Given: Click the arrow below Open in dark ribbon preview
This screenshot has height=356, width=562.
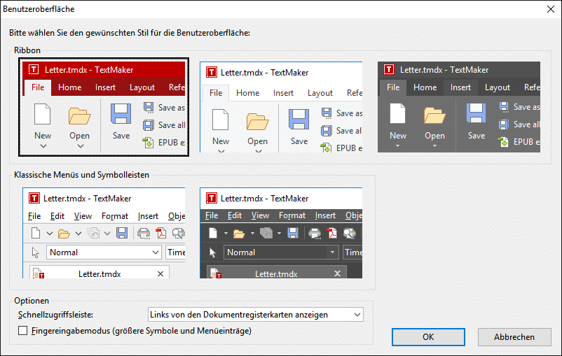Looking at the screenshot, I should pyautogui.click(x=434, y=146).
